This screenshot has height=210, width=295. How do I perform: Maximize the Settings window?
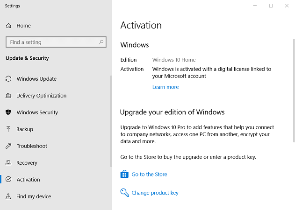(271, 6)
